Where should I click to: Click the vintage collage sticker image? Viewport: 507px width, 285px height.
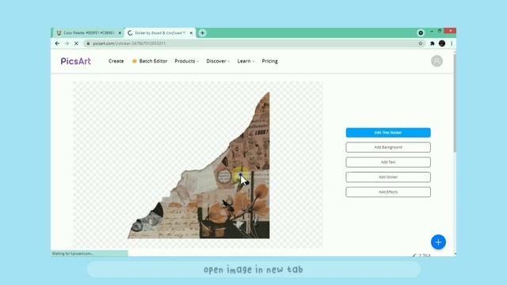(198, 165)
